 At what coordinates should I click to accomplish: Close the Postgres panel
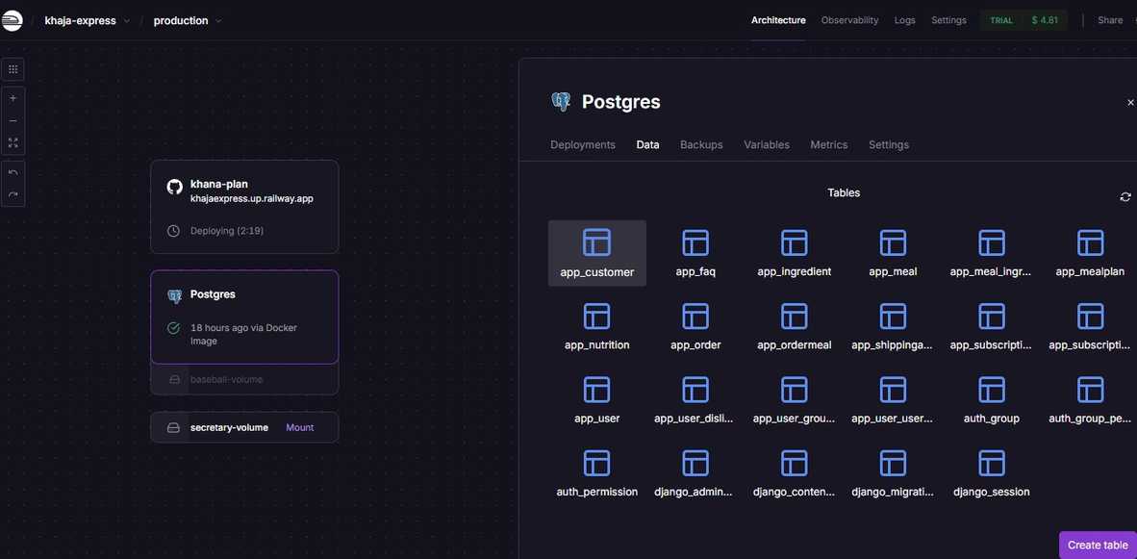click(x=1130, y=103)
